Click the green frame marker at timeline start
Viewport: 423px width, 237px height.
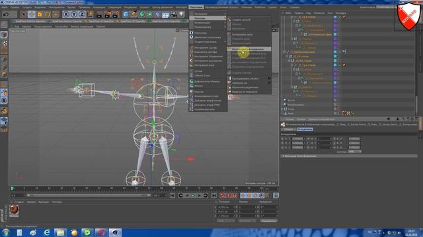pyautogui.click(x=12, y=189)
